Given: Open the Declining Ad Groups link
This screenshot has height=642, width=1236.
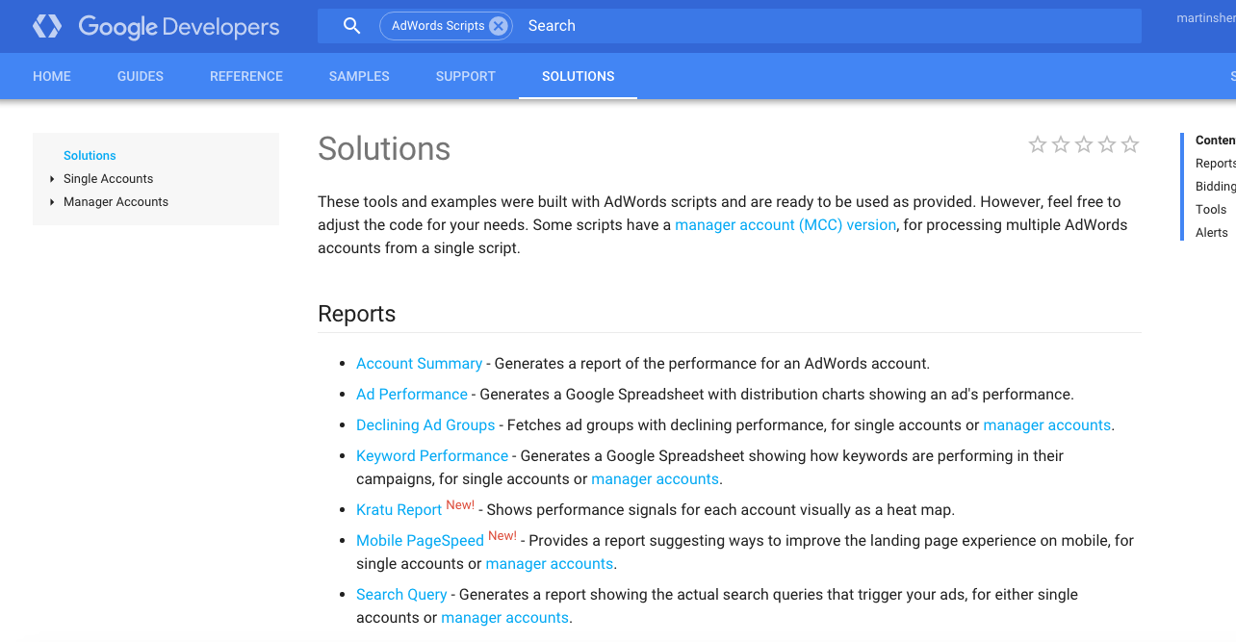Looking at the screenshot, I should coord(425,424).
